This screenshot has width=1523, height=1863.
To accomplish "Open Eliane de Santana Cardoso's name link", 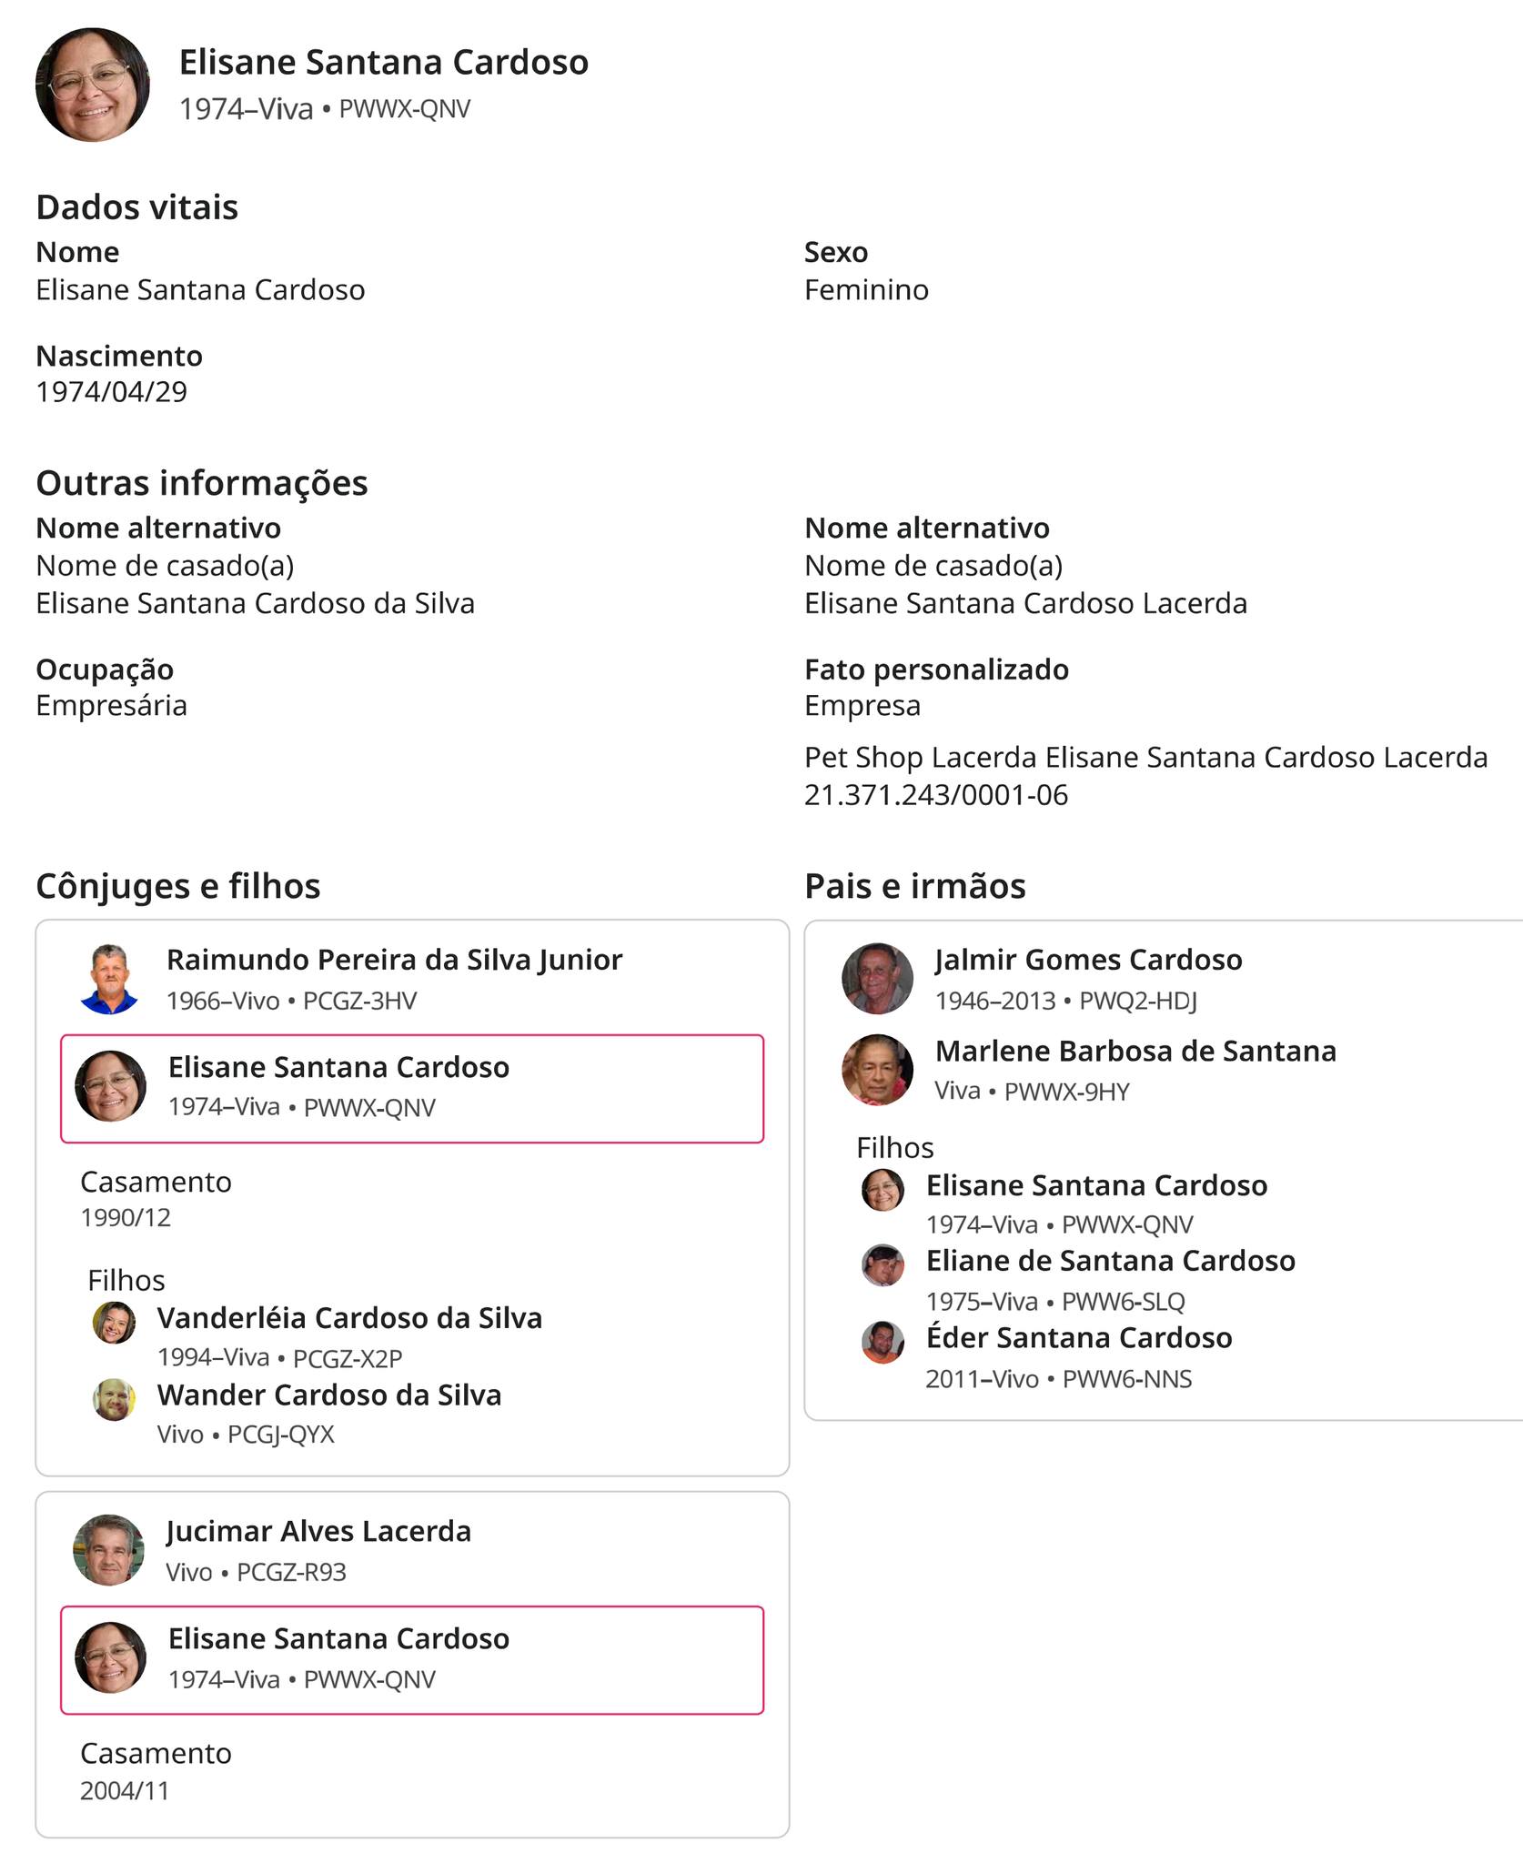I will point(1110,1261).
